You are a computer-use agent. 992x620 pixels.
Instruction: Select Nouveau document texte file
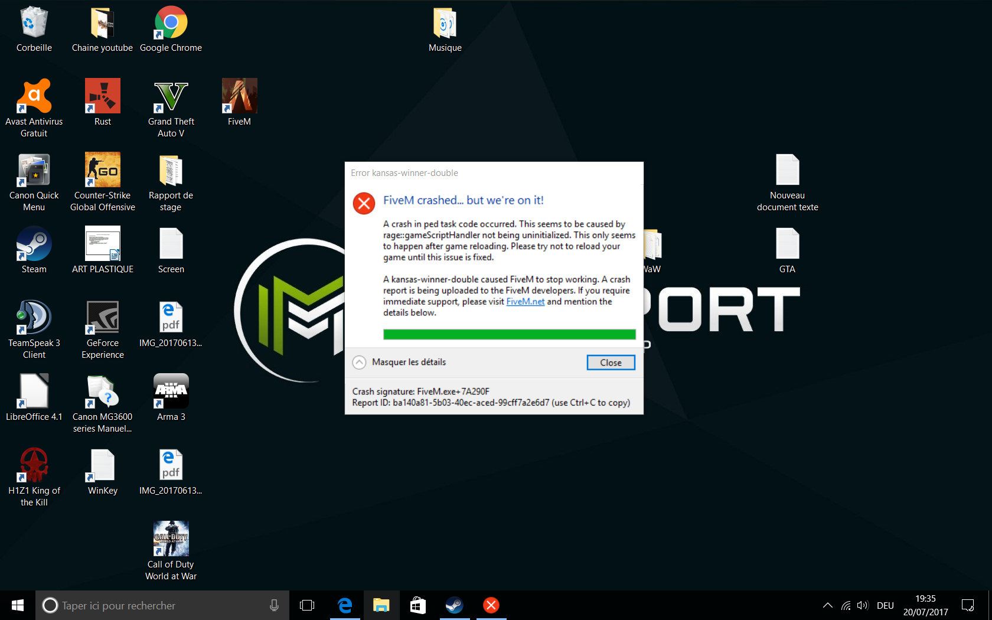(787, 182)
